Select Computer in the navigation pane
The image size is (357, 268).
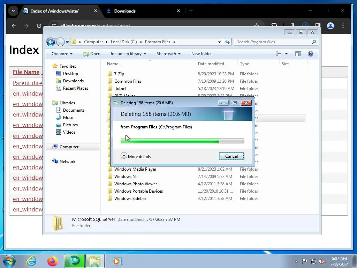[73, 147]
